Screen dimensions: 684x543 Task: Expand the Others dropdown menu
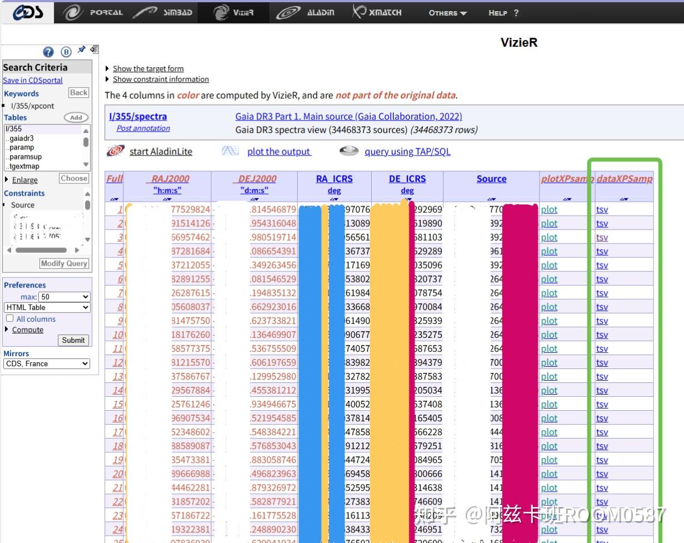[x=448, y=13]
